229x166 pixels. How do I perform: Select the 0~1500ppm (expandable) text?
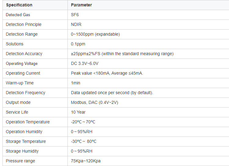(x=95, y=34)
